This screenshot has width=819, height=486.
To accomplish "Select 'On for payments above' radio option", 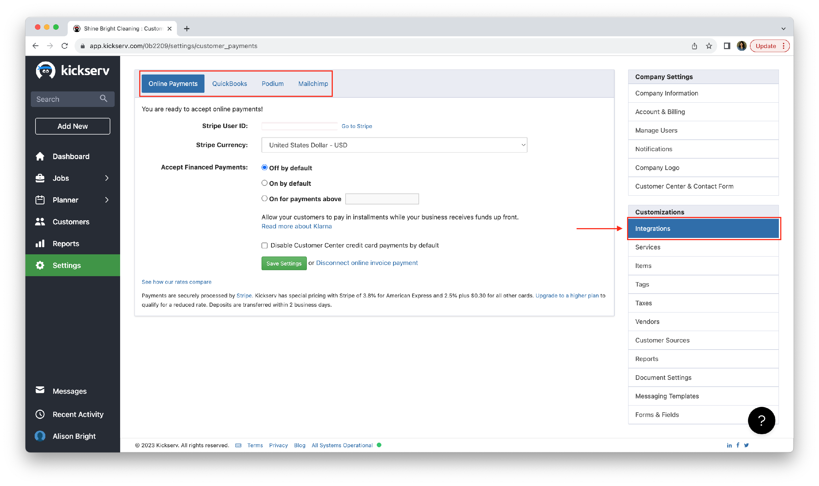I will 264,198.
